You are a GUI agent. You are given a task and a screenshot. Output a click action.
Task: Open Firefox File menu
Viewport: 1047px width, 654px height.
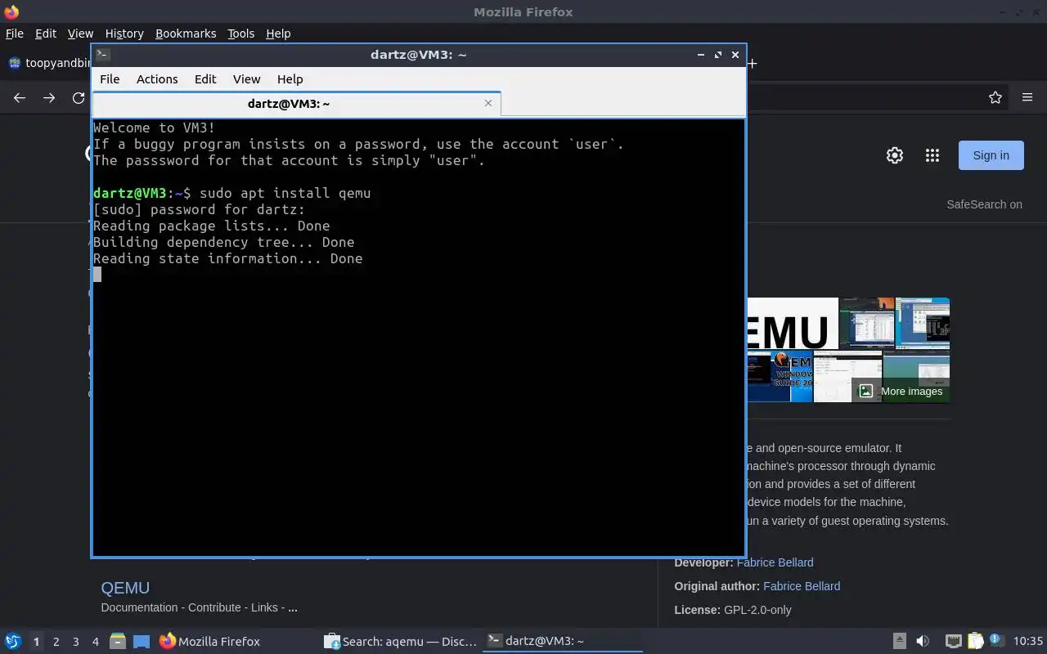[15, 34]
